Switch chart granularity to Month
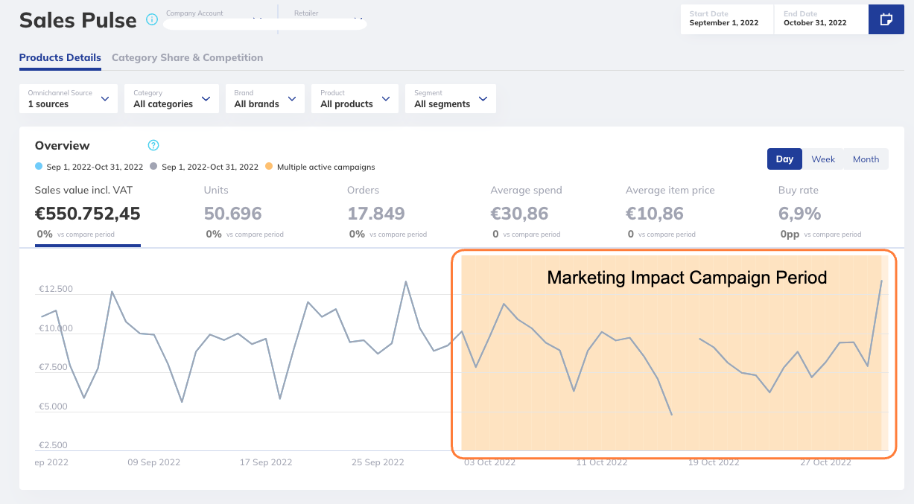This screenshot has height=504, width=914. tap(866, 159)
